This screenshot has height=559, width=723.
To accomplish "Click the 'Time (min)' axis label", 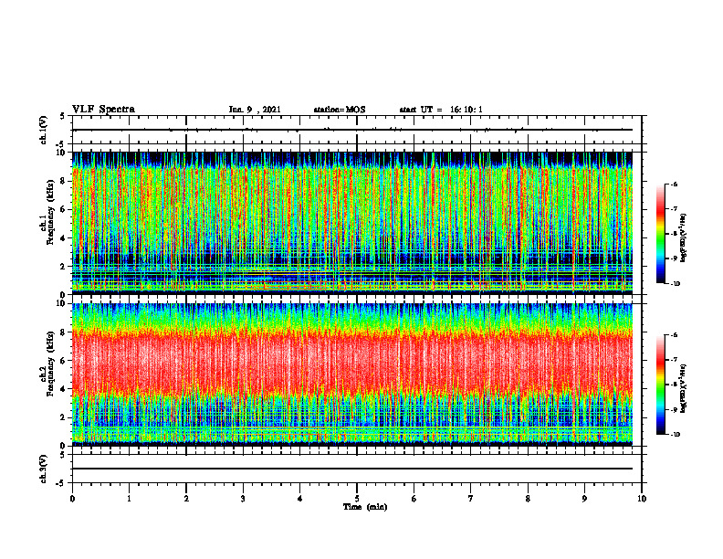I will (365, 507).
